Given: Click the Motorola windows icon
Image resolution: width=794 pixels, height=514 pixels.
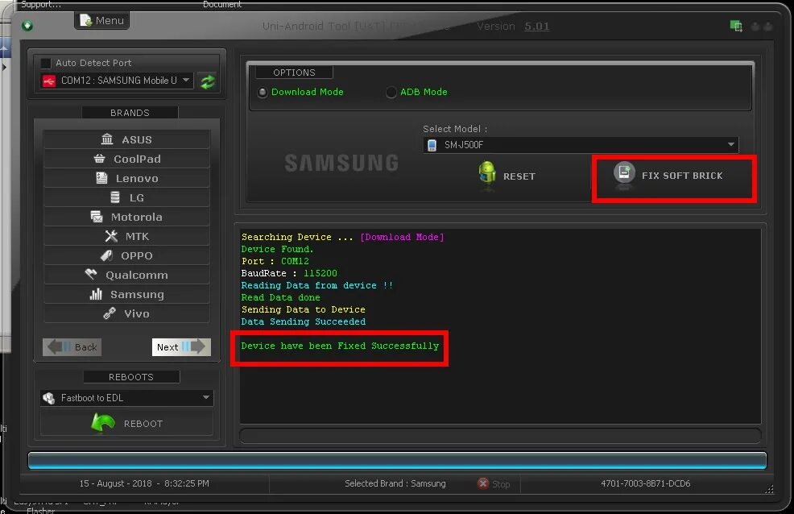Looking at the screenshot, I should click(x=96, y=216).
